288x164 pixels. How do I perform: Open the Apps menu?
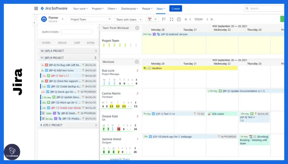coord(161,9)
